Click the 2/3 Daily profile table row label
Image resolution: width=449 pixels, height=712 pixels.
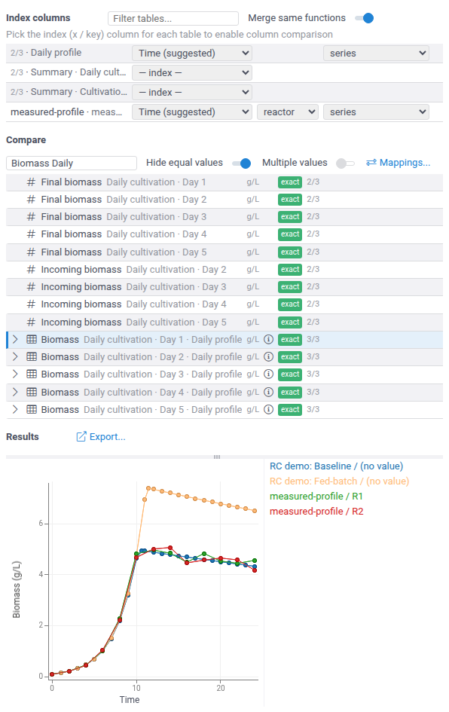pyautogui.click(x=46, y=53)
